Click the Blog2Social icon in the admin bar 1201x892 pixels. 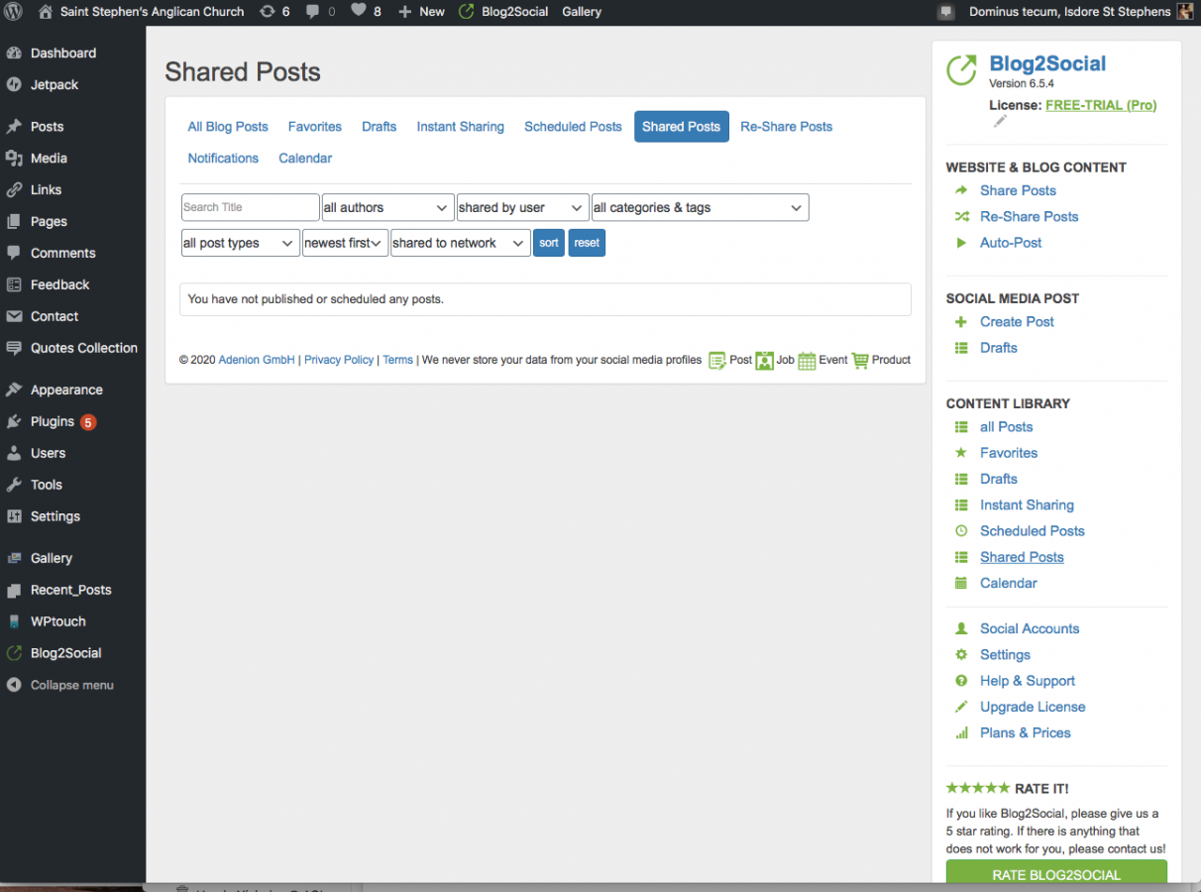coord(467,12)
